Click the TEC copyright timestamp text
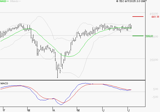The height and width of the screenshot is (112, 160). point(131,1)
